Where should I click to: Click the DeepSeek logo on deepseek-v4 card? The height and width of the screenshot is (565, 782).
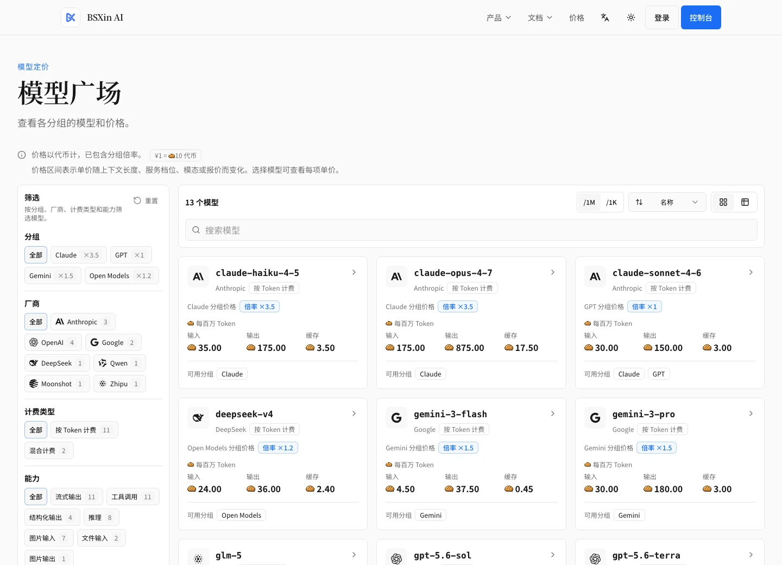[198, 418]
